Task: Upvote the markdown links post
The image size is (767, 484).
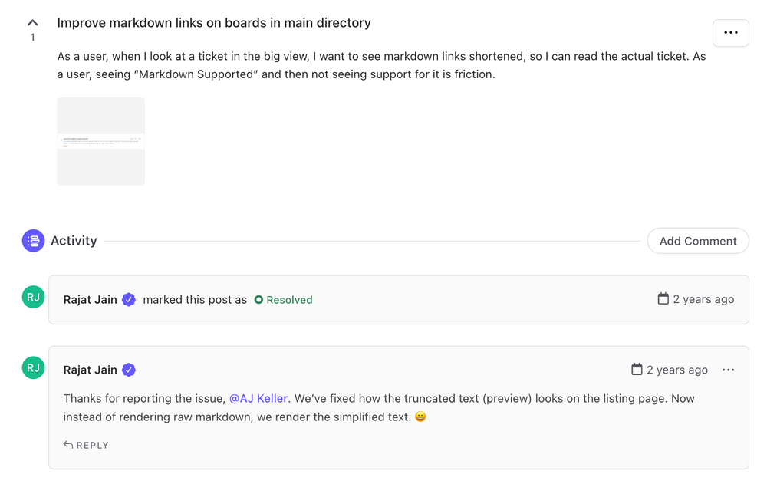Action: tap(32, 23)
